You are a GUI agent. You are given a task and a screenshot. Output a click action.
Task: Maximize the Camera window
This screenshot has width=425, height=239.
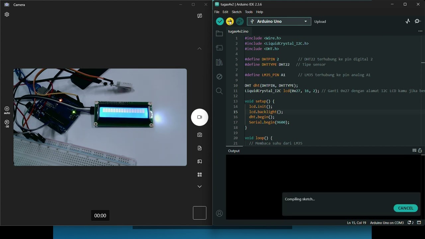pyautogui.click(x=193, y=5)
